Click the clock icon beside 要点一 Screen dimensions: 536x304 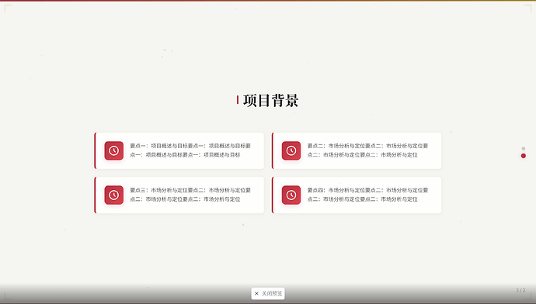(x=114, y=150)
